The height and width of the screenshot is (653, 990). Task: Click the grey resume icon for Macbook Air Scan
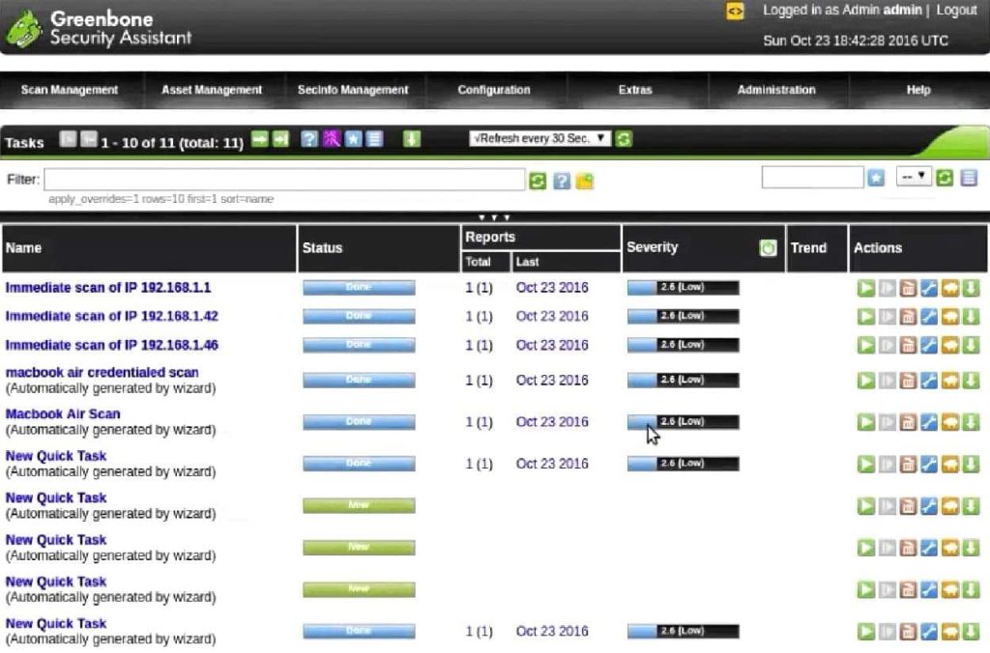[x=888, y=422]
